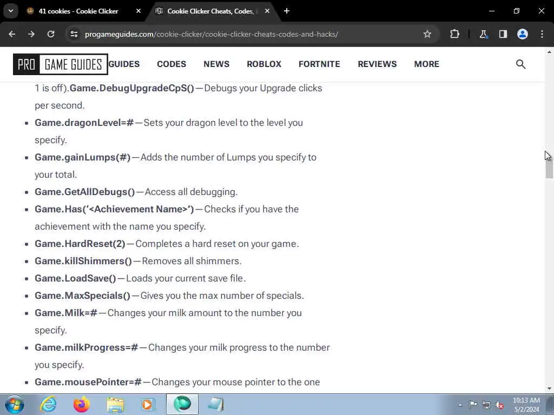Viewport: 554px width, 415px height.
Task: Open Windows Media Player from the taskbar
Action: pyautogui.click(x=148, y=404)
